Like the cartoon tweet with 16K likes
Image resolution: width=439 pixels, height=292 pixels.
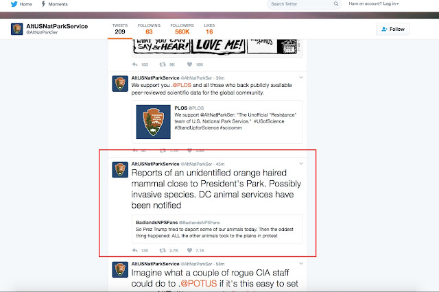(x=189, y=64)
